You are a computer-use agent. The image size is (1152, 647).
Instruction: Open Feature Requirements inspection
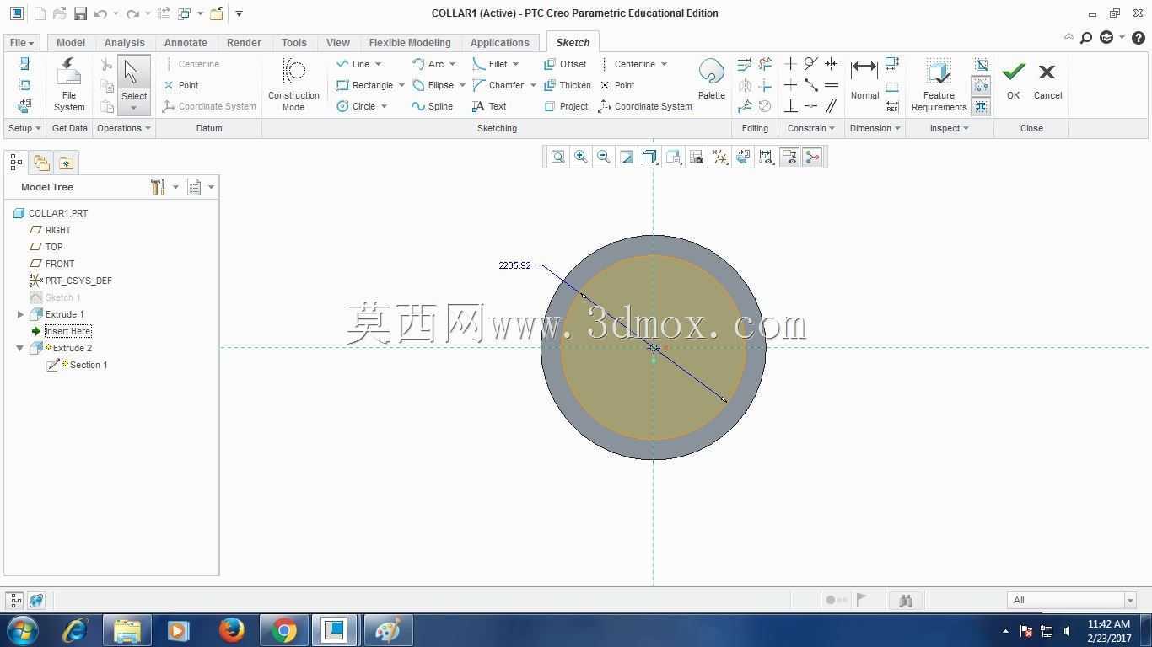click(x=939, y=85)
